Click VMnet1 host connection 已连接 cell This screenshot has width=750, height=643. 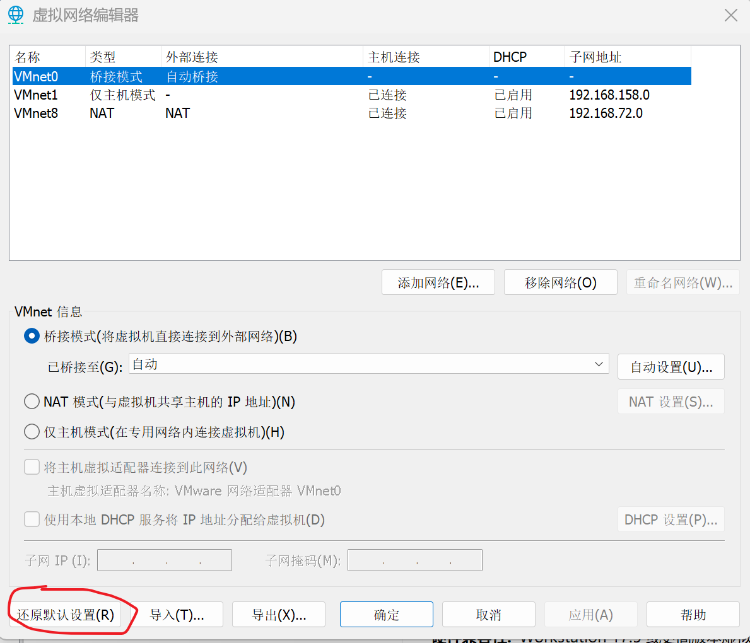coord(387,95)
